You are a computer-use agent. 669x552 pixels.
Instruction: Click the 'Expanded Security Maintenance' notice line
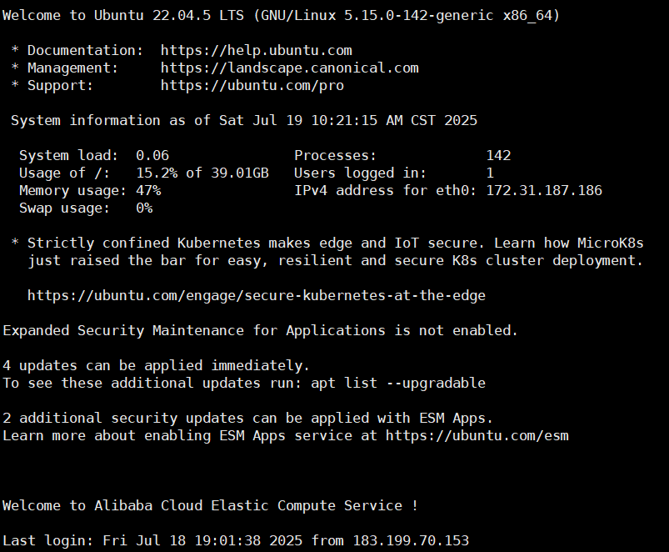tap(260, 330)
